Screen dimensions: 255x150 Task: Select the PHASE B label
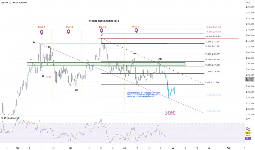click(69, 27)
